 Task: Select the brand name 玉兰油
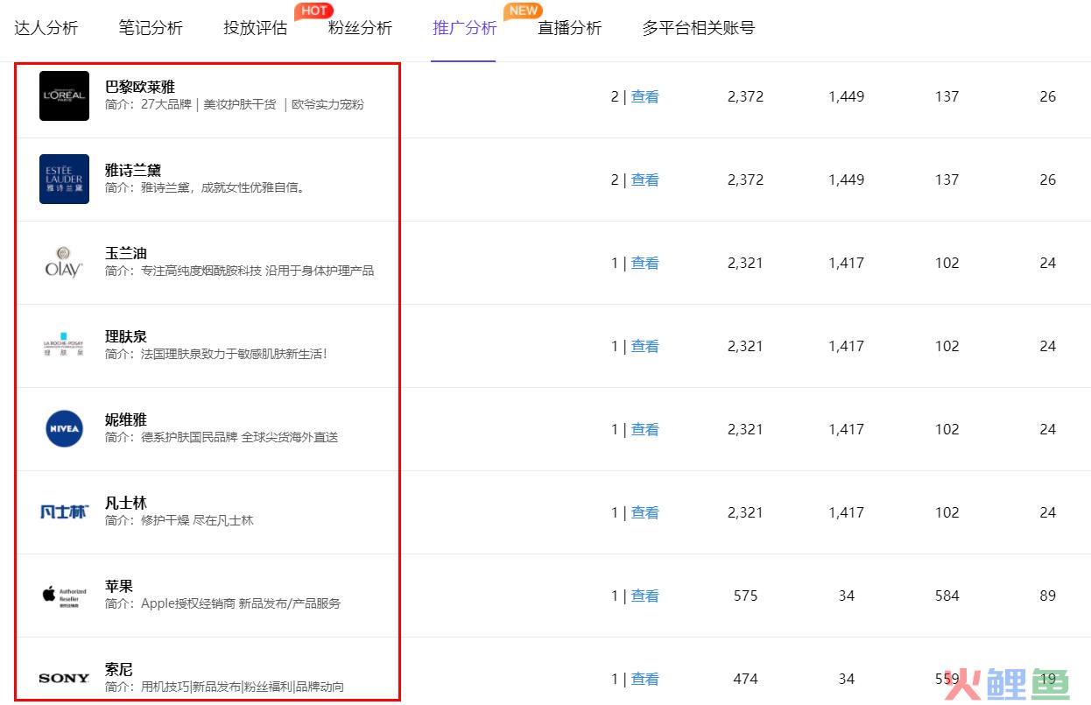click(126, 253)
